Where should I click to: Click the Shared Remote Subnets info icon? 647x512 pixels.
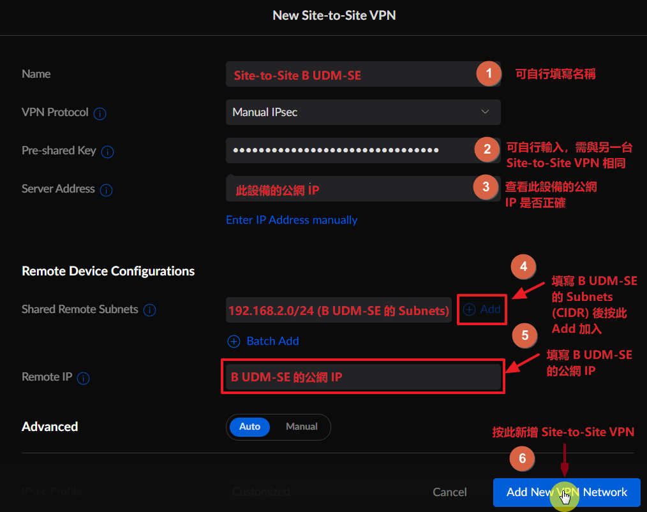pos(150,310)
